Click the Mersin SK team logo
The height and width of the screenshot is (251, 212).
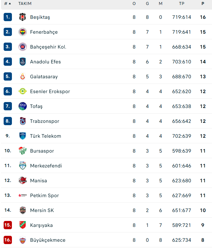click(x=22, y=210)
